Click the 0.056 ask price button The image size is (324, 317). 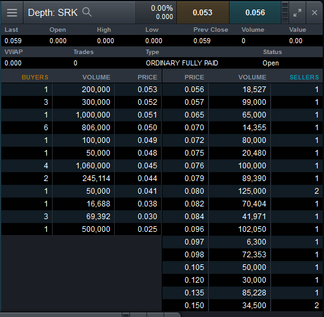coord(255,13)
